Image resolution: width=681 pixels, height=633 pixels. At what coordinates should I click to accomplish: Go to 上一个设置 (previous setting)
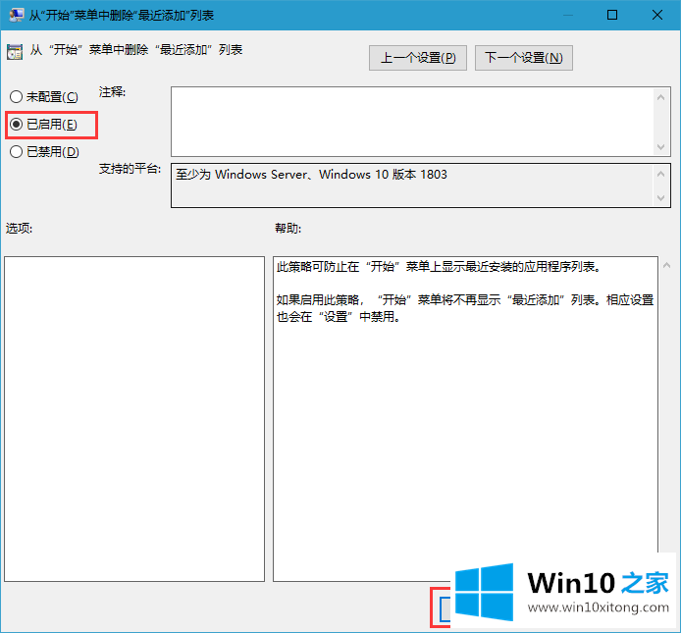(418, 58)
